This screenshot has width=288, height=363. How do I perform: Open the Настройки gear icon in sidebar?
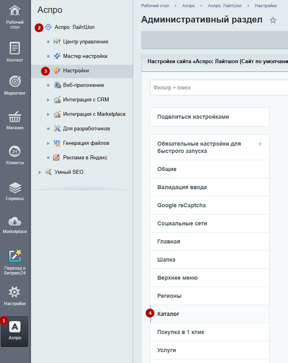pos(15,292)
